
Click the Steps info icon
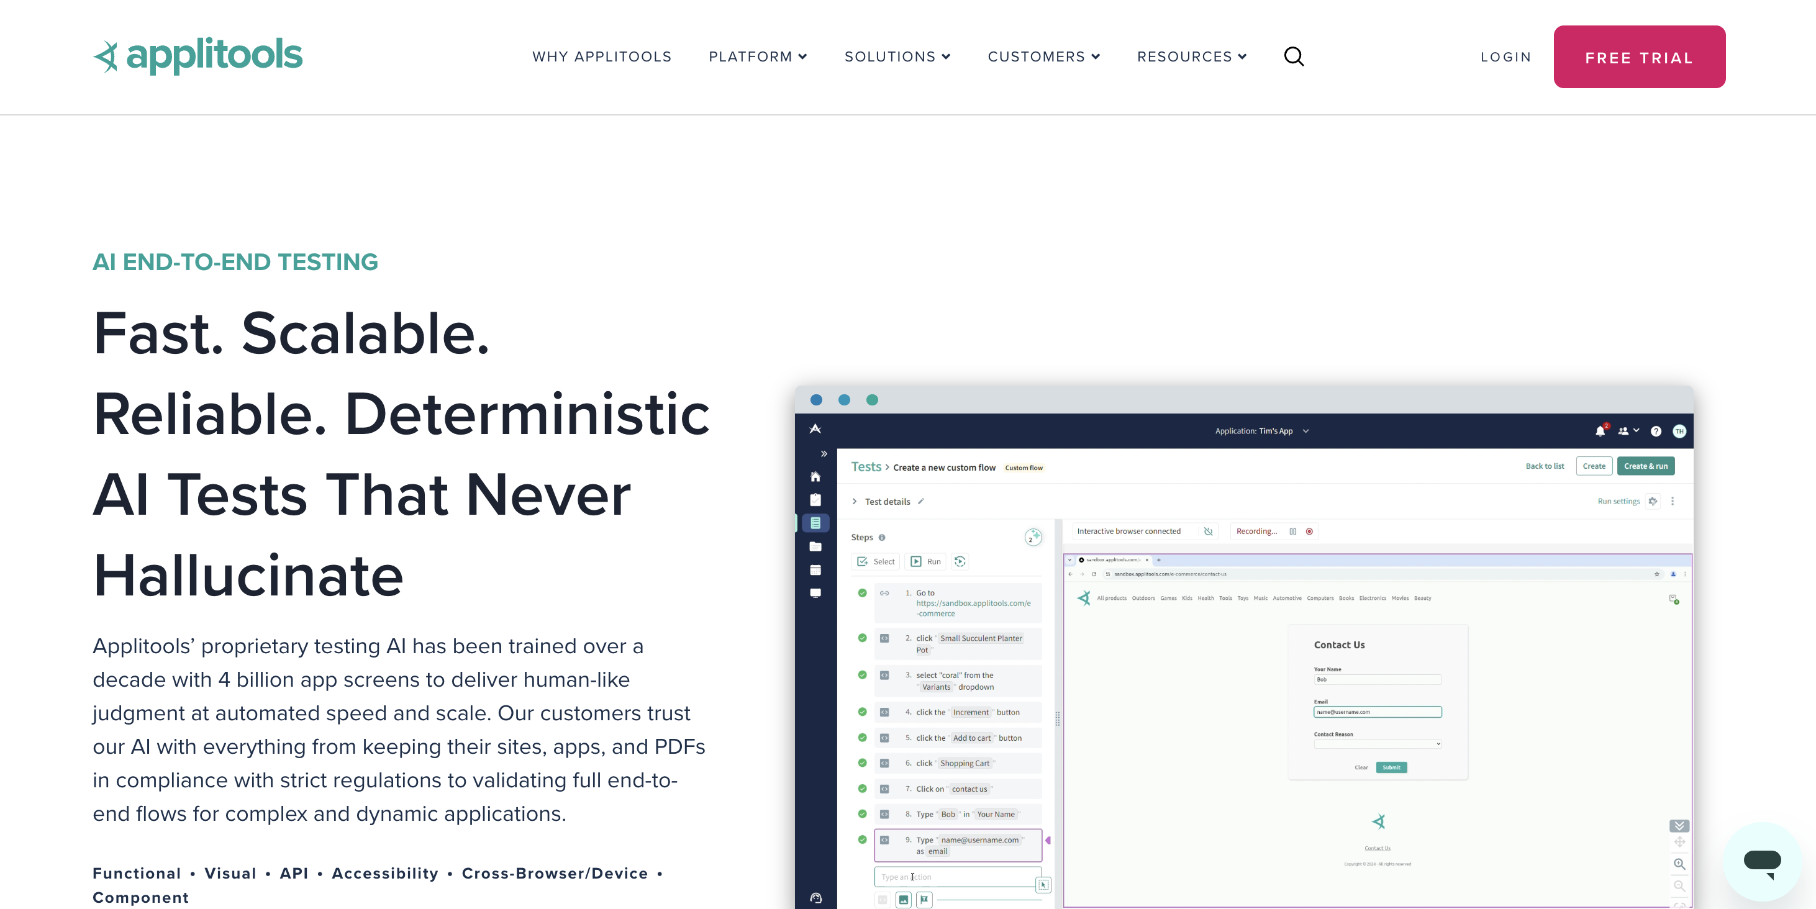coord(881,538)
